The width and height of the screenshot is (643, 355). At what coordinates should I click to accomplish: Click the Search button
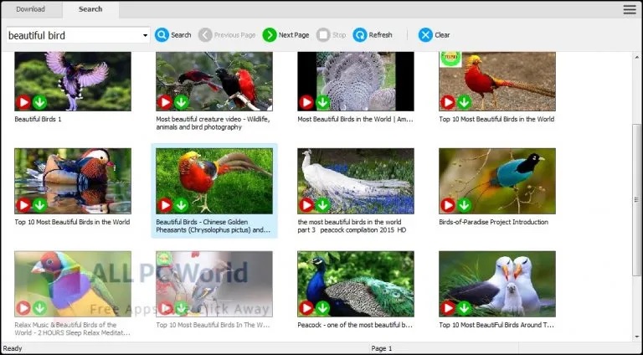(x=172, y=35)
